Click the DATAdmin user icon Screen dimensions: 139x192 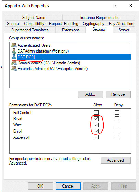14,51
